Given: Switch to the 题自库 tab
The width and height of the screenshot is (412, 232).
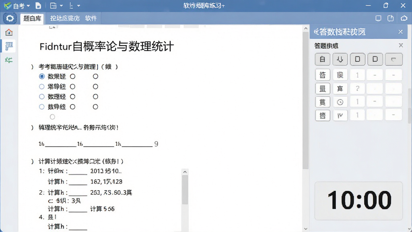Looking at the screenshot, I should [32, 18].
